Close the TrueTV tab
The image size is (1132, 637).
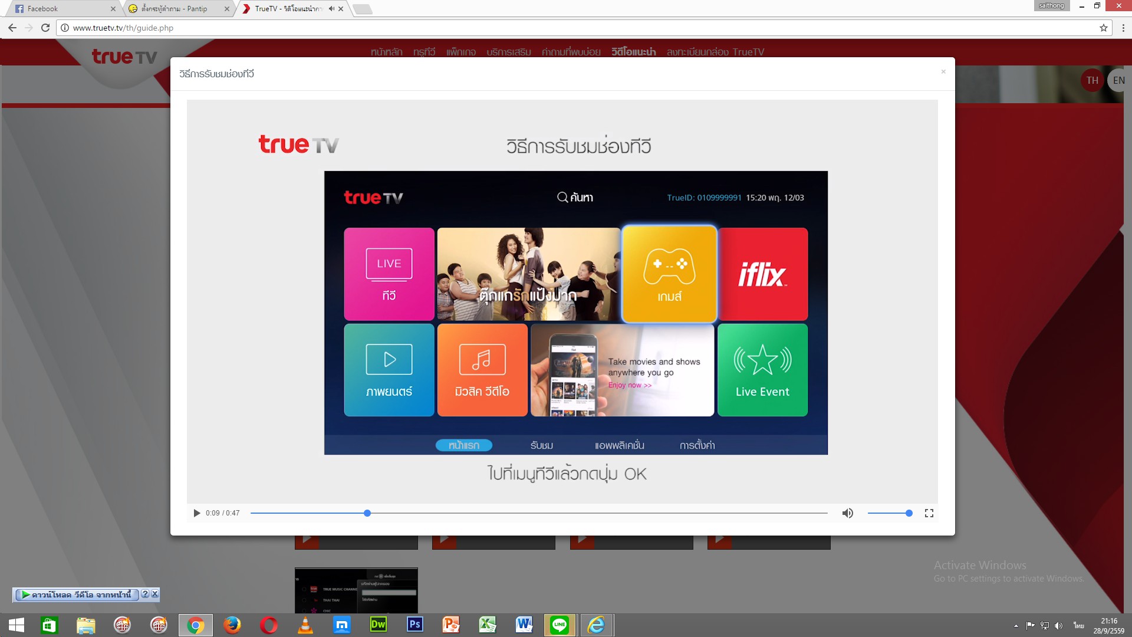[x=341, y=9]
